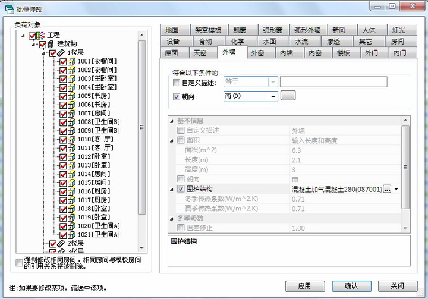
Task: Toggle the 朝向 condition checkbox
Action: pos(177,96)
